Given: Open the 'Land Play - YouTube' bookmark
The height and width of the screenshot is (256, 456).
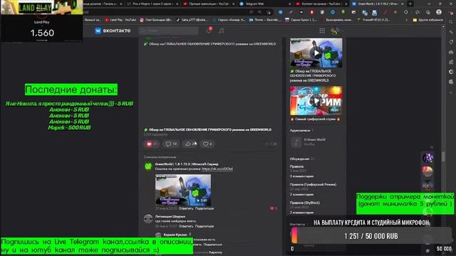Looking at the screenshot, I should tap(120, 20).
